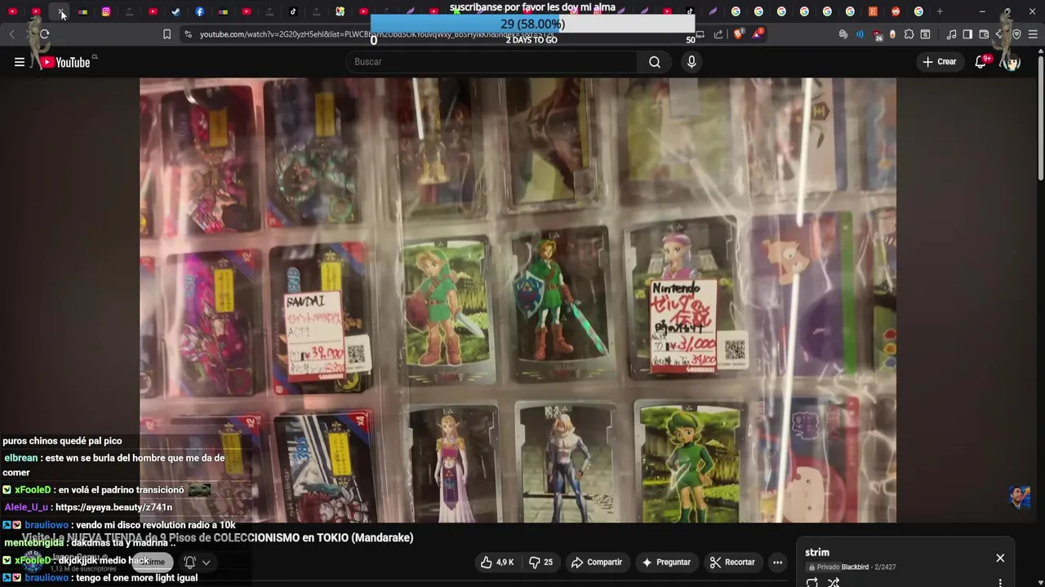Open Brave VPN shield icon
Image resolution: width=1045 pixels, height=587 pixels.
[1016, 34]
